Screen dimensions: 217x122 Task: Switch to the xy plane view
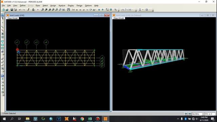pyautogui.click(x=77, y=10)
